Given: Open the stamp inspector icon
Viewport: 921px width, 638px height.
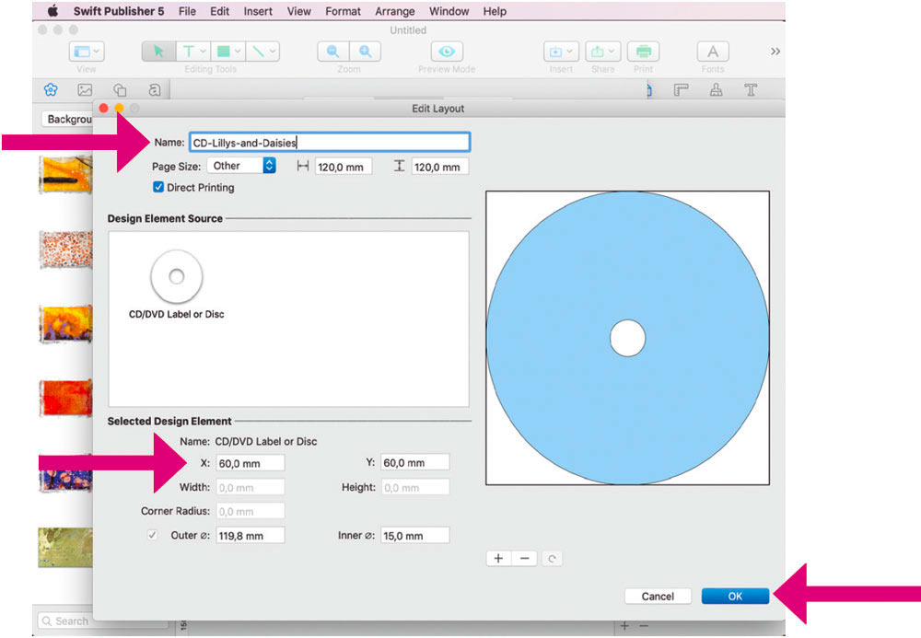Looking at the screenshot, I should coord(716,90).
